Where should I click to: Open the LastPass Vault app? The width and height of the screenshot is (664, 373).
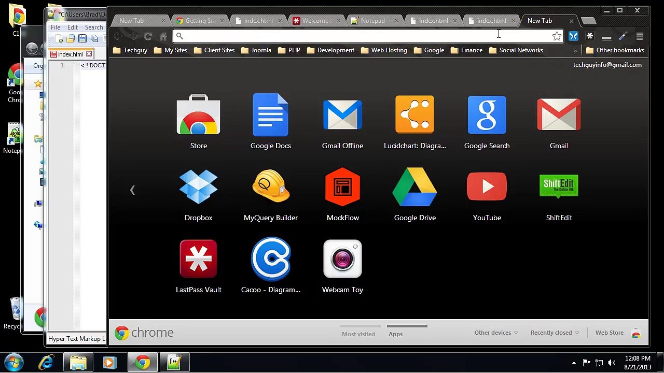(x=198, y=266)
